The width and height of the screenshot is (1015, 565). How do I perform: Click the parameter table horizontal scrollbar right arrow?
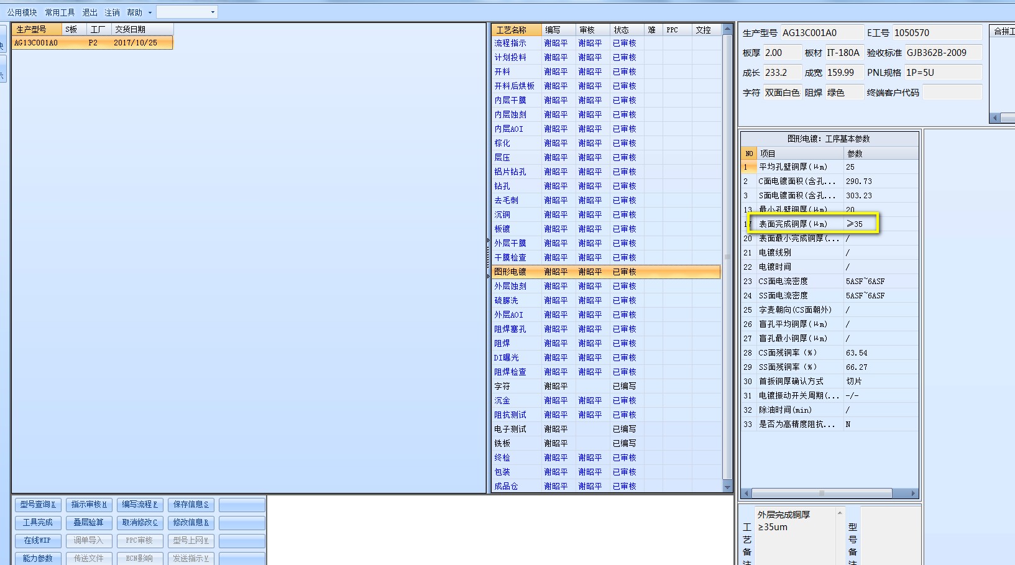[x=913, y=494]
